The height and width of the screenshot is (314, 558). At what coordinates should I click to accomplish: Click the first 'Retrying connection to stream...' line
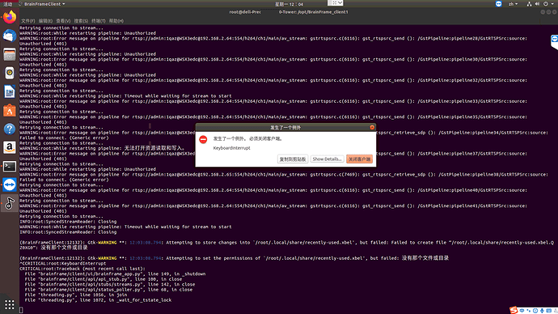click(x=61, y=28)
